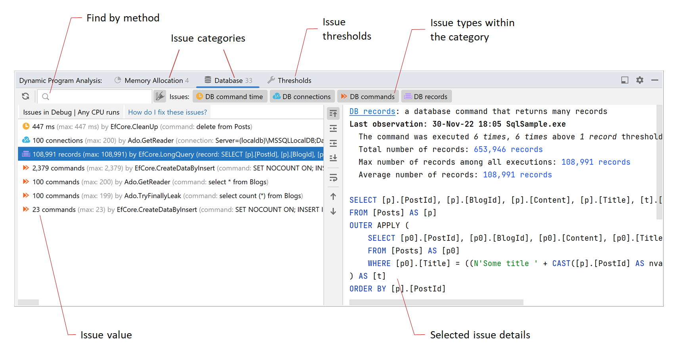Click 'How do I fix these issues?' link
Image resolution: width=678 pixels, height=355 pixels.
(167, 113)
